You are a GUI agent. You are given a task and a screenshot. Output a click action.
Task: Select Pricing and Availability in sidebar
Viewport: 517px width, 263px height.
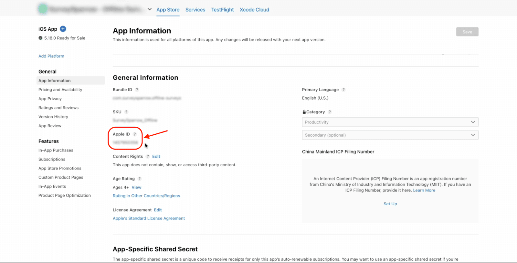60,90
